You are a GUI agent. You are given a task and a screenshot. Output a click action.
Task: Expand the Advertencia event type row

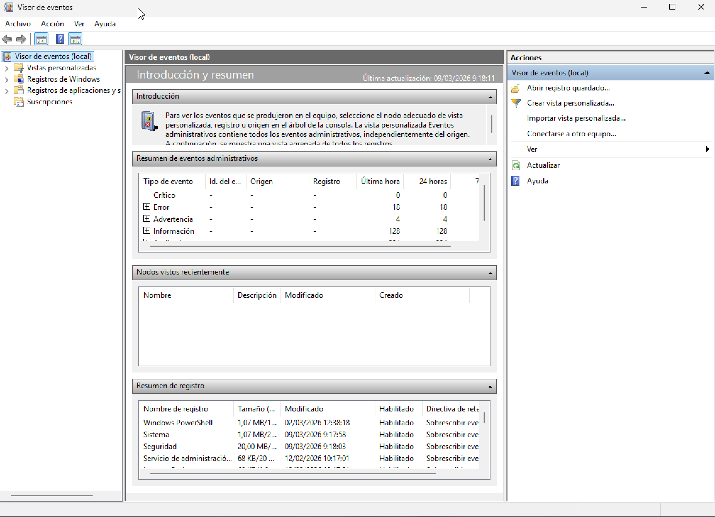147,219
